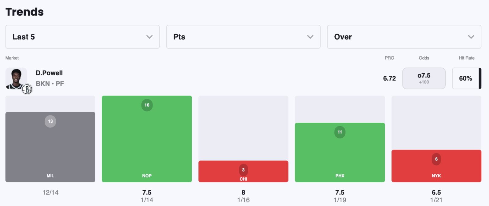Click the 6.72 PRO projection value
489x206 pixels.
point(389,78)
